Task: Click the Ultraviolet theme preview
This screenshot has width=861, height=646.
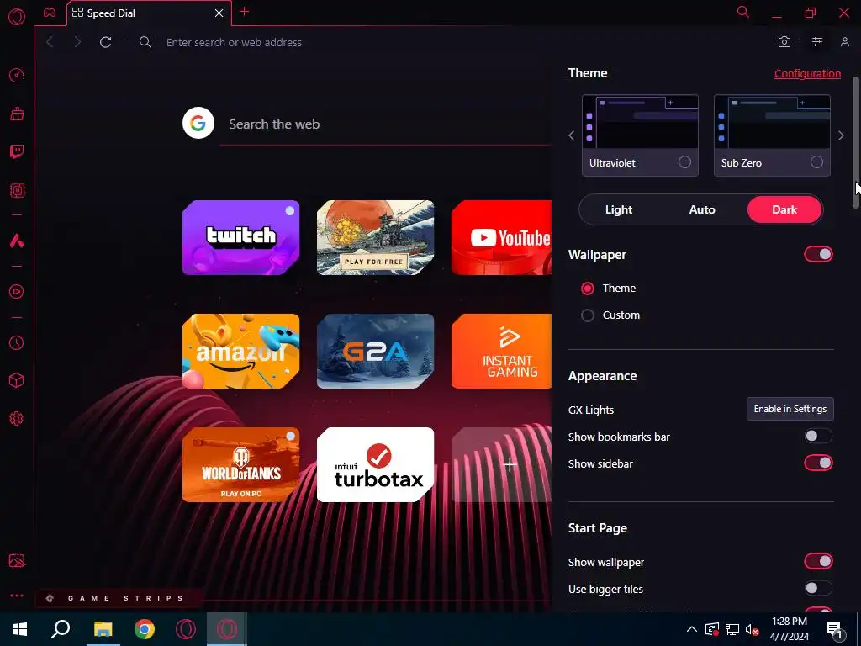Action: click(x=640, y=122)
